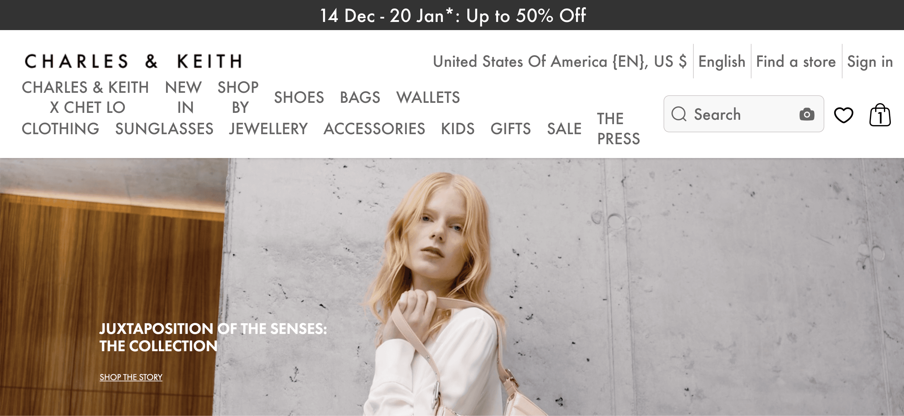904x416 pixels.
Task: Open the Shoes menu
Action: pyautogui.click(x=299, y=97)
